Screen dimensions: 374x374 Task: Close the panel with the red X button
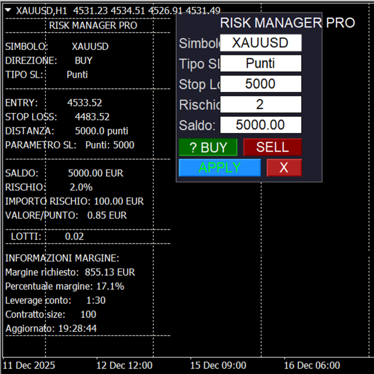click(284, 168)
